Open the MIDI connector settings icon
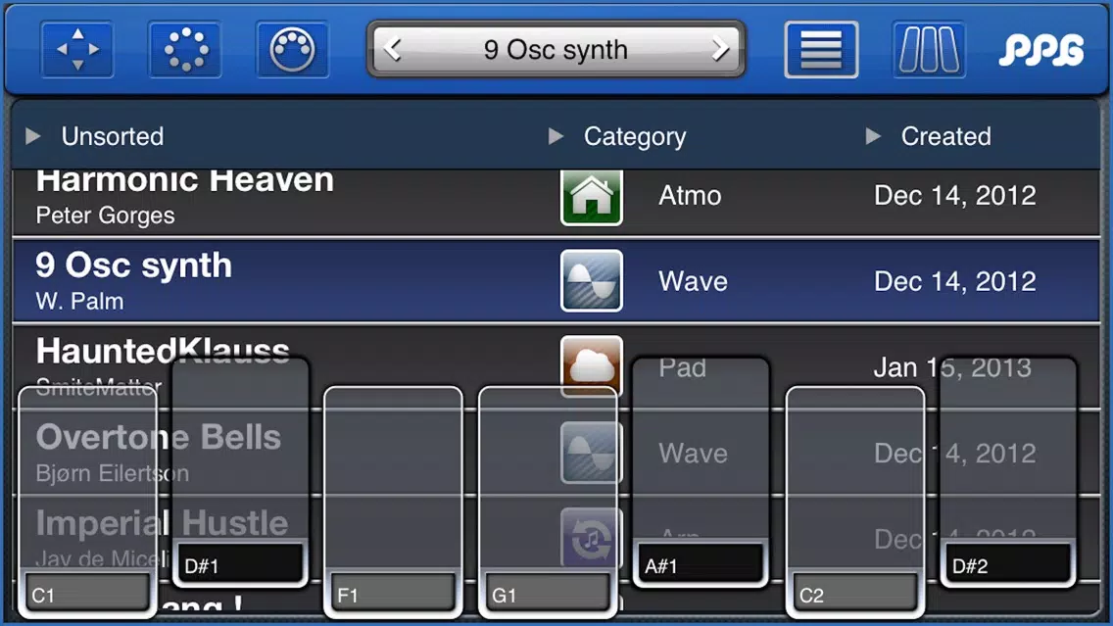 coord(292,50)
